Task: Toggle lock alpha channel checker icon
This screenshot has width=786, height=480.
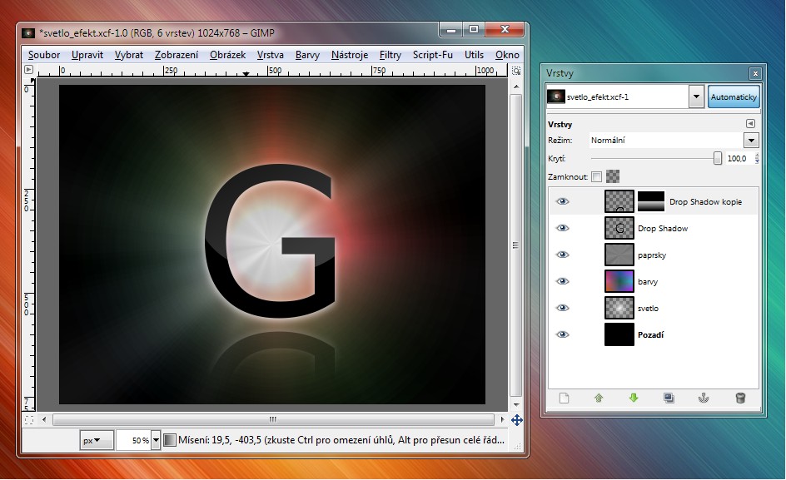Action: coord(613,176)
